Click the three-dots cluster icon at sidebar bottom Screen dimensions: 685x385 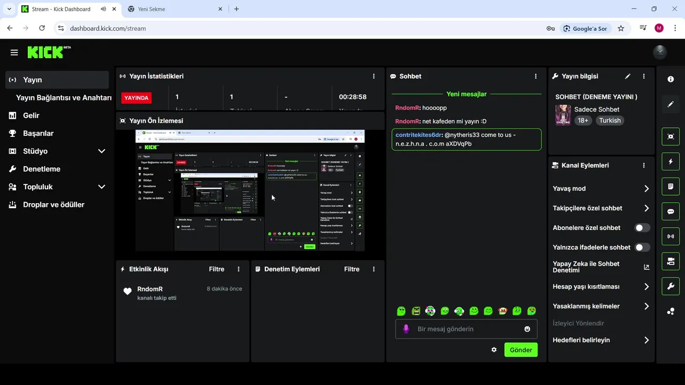point(671,311)
